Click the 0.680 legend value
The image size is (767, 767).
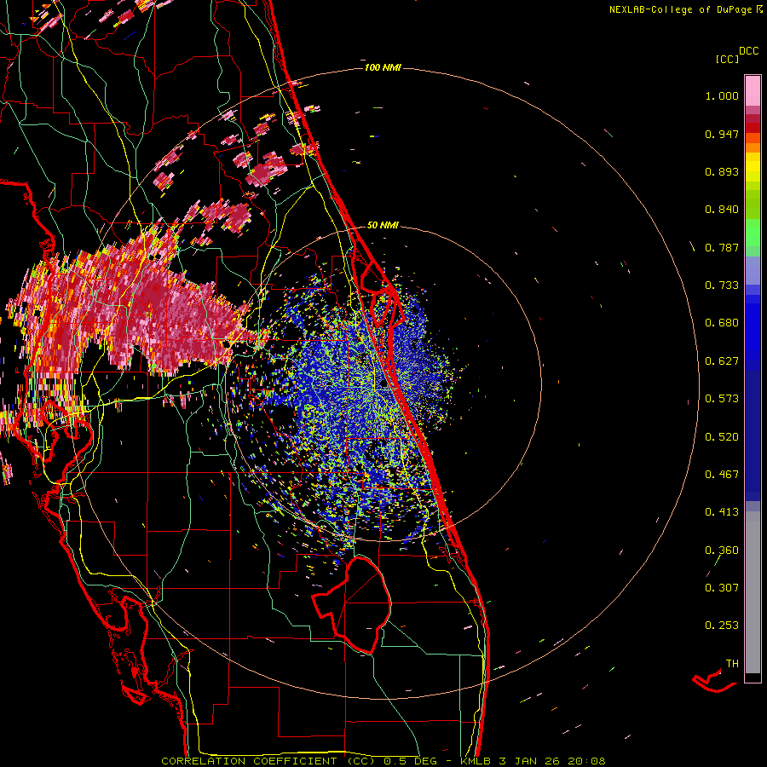click(x=722, y=323)
